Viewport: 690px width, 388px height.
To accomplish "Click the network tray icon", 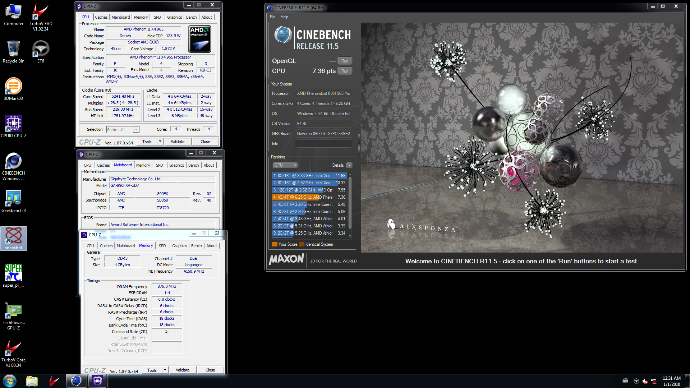I will tap(654, 381).
